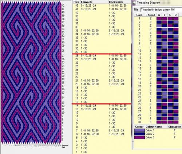
Task: Toggle thread direction S for card 30
Action: pos(150,122)
